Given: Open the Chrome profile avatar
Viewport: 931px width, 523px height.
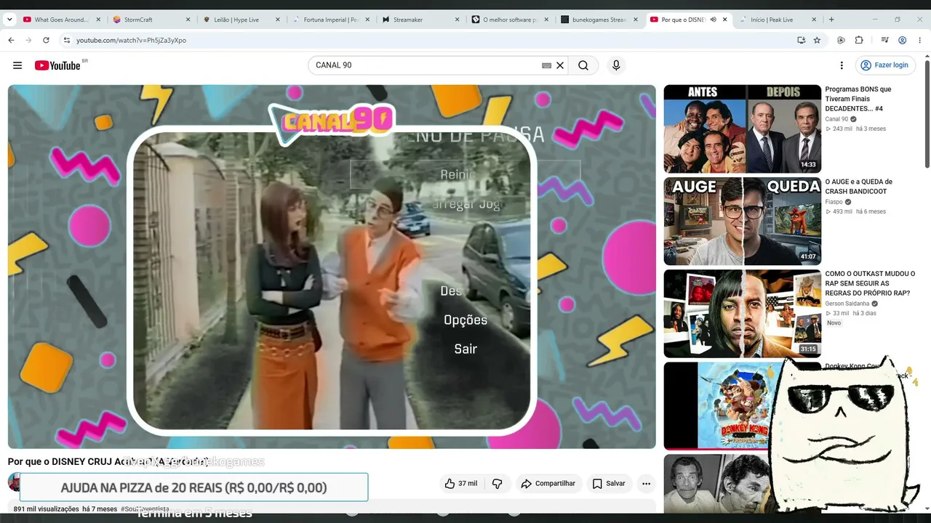Looking at the screenshot, I should (x=902, y=40).
